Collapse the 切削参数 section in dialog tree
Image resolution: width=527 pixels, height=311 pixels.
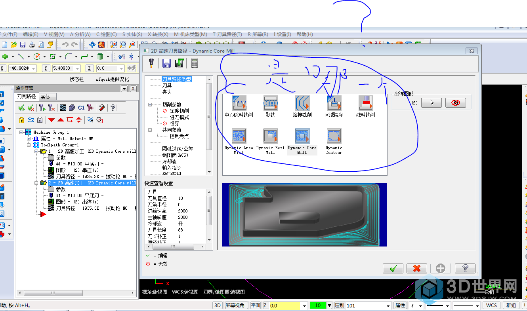pos(150,104)
